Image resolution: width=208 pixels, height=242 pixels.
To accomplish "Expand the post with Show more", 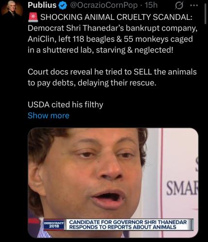I will (x=48, y=116).
